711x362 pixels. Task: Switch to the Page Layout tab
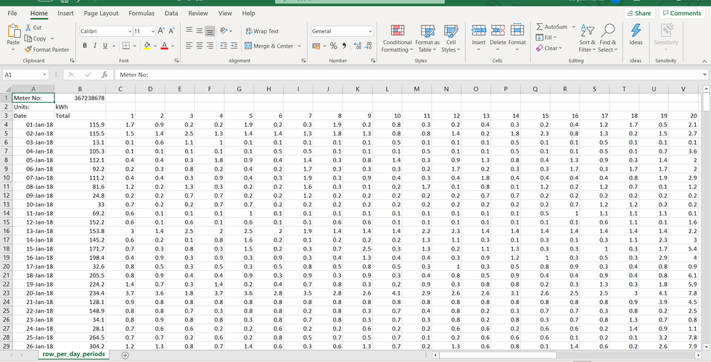[x=101, y=14]
